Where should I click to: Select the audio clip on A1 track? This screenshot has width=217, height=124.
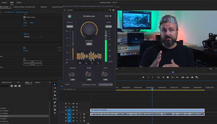coord(147,114)
